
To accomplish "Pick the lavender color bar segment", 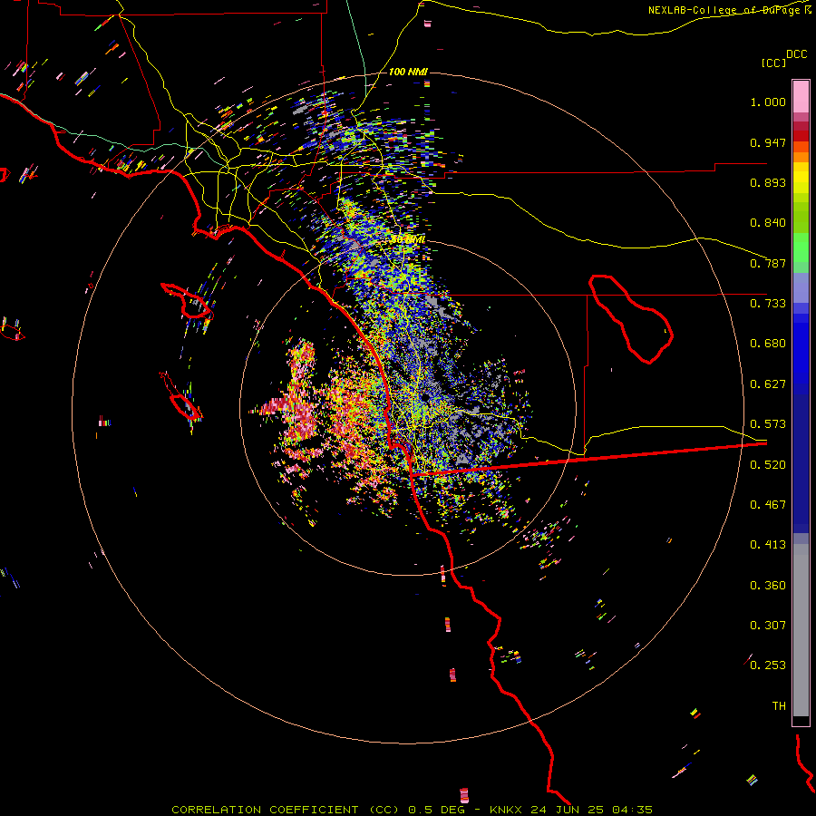I will coord(801,287).
